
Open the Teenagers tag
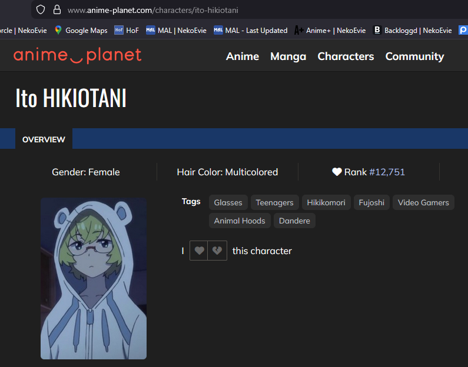tap(274, 202)
